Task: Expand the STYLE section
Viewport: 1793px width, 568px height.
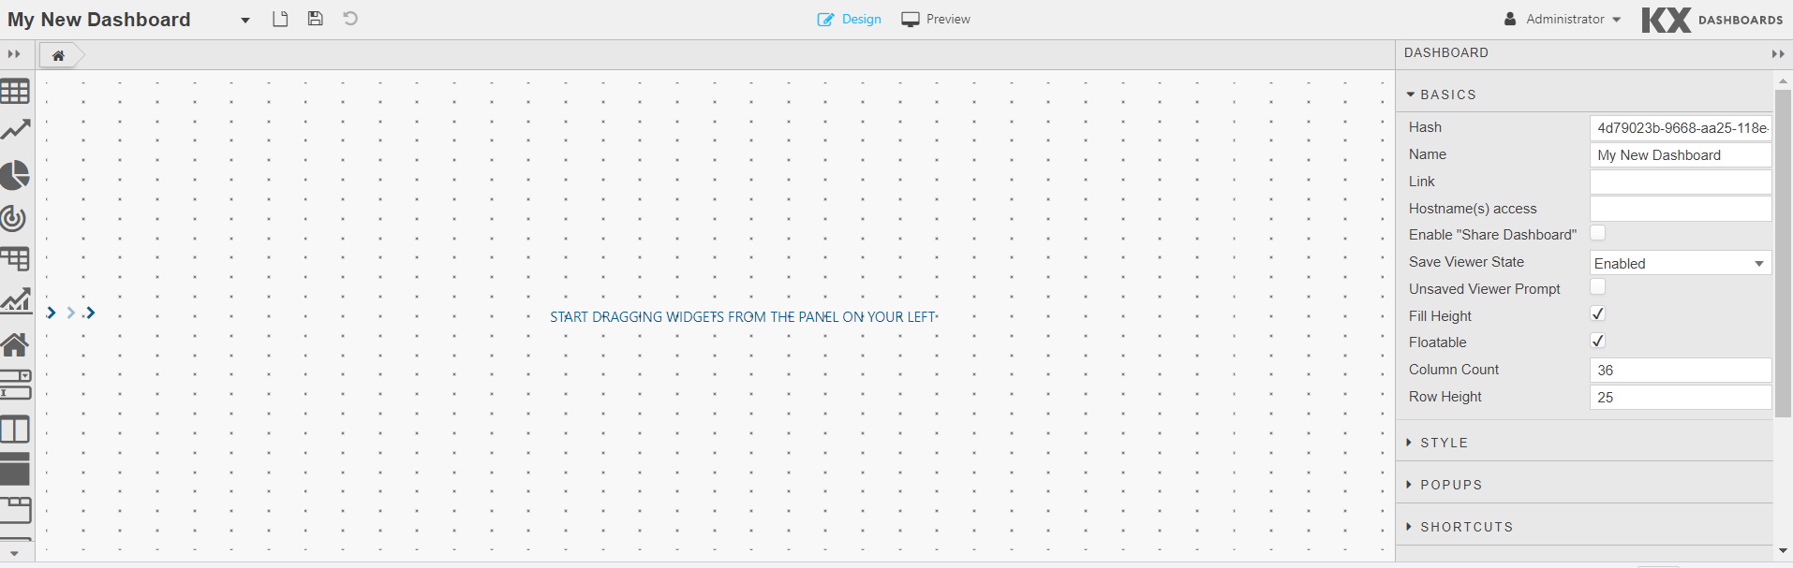Action: click(x=1444, y=443)
